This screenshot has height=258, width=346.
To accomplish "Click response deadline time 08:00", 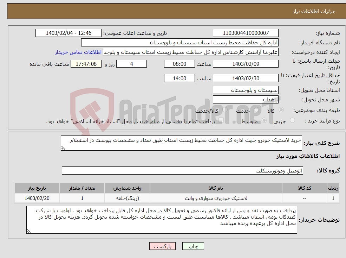I will pyautogui.click(x=179, y=64).
